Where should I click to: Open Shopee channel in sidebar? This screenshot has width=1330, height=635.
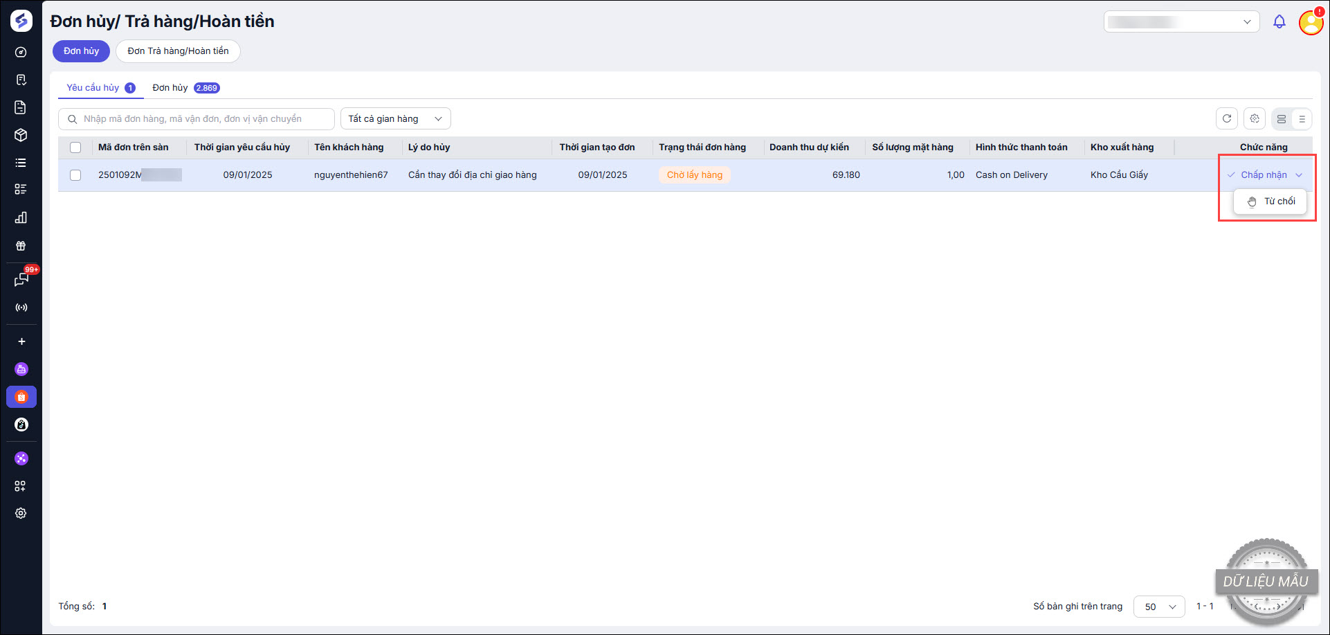click(21, 397)
